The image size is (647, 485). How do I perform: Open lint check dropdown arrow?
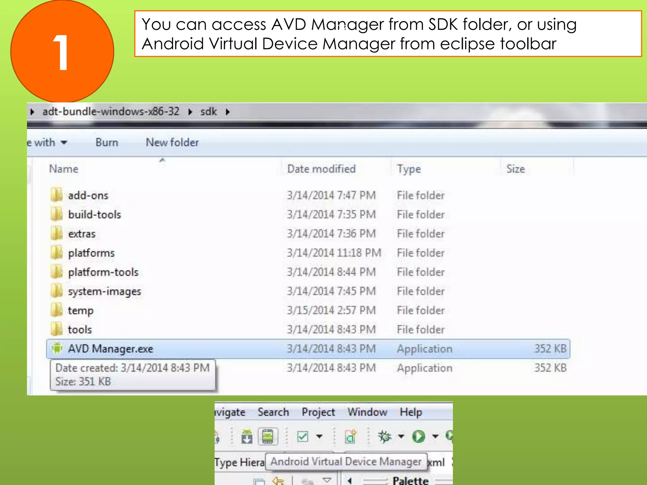coord(319,437)
